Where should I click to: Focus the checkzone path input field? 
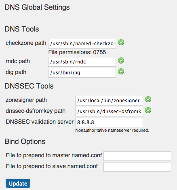[82, 44]
